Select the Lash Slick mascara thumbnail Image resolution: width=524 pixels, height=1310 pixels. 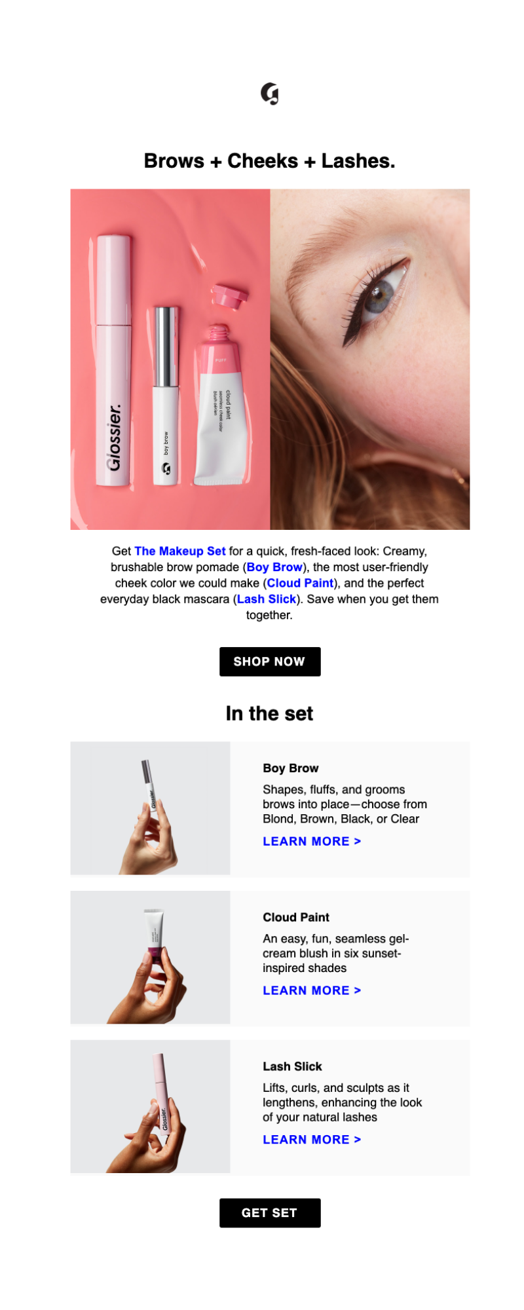151,1107
